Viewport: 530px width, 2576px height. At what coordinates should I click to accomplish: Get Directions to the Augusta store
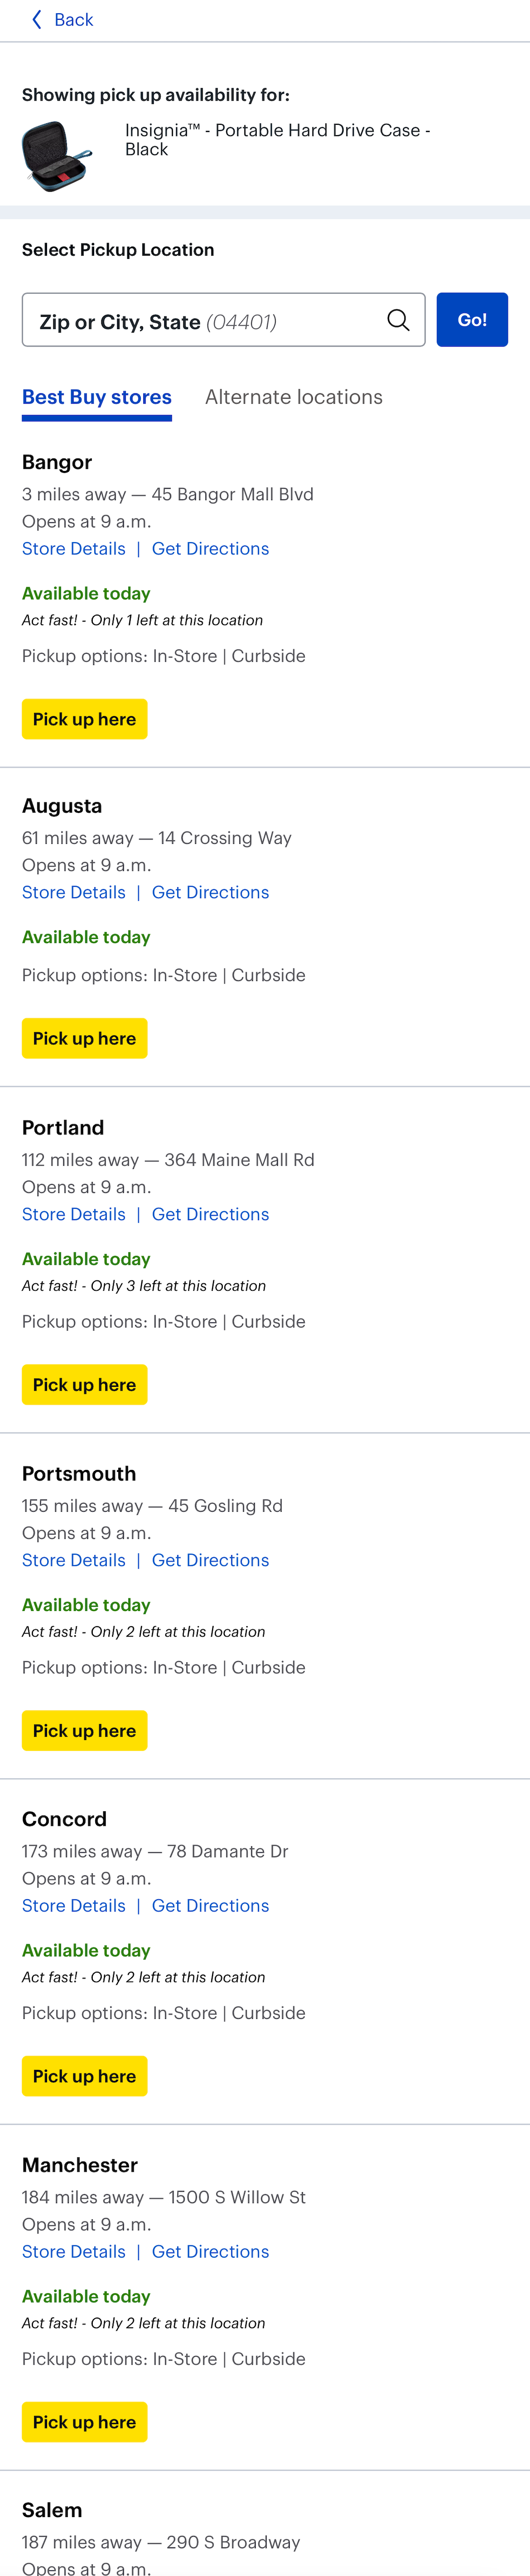click(x=210, y=891)
